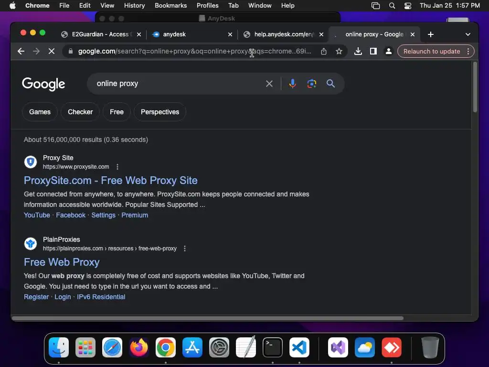Viewport: 489px width, 367px height.
Task: Open ProxySite Settings sitelink
Action: pos(103,215)
